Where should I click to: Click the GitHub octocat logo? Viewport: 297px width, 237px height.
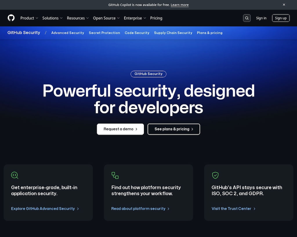pyautogui.click(x=11, y=18)
